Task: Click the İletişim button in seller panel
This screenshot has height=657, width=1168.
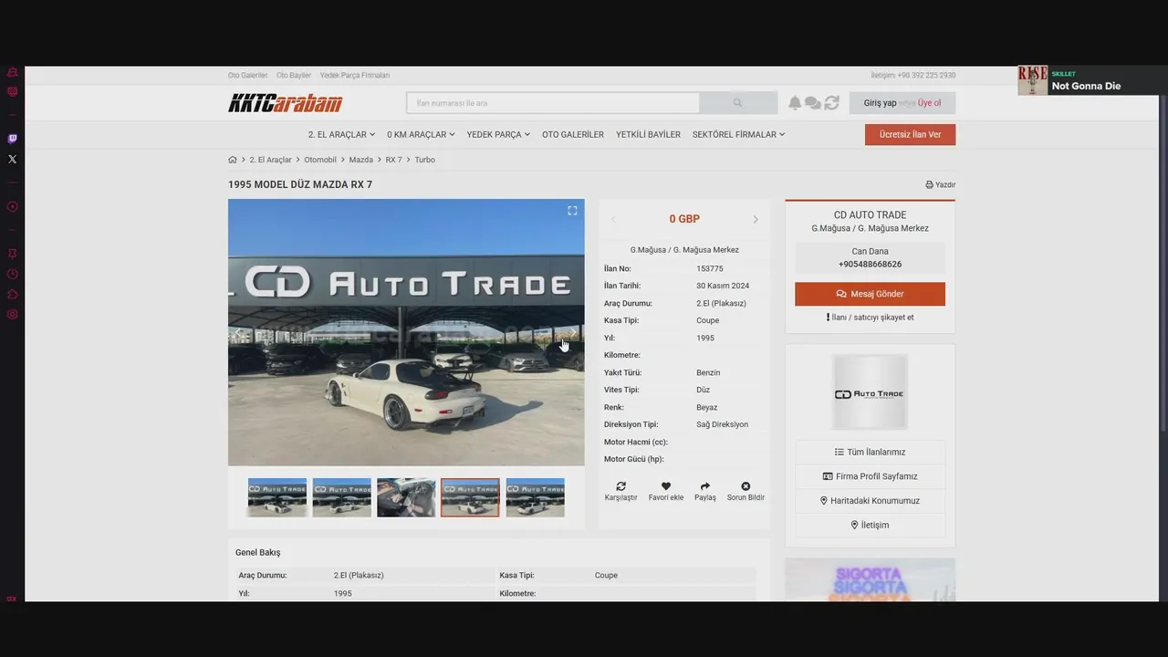Action: [x=870, y=525]
